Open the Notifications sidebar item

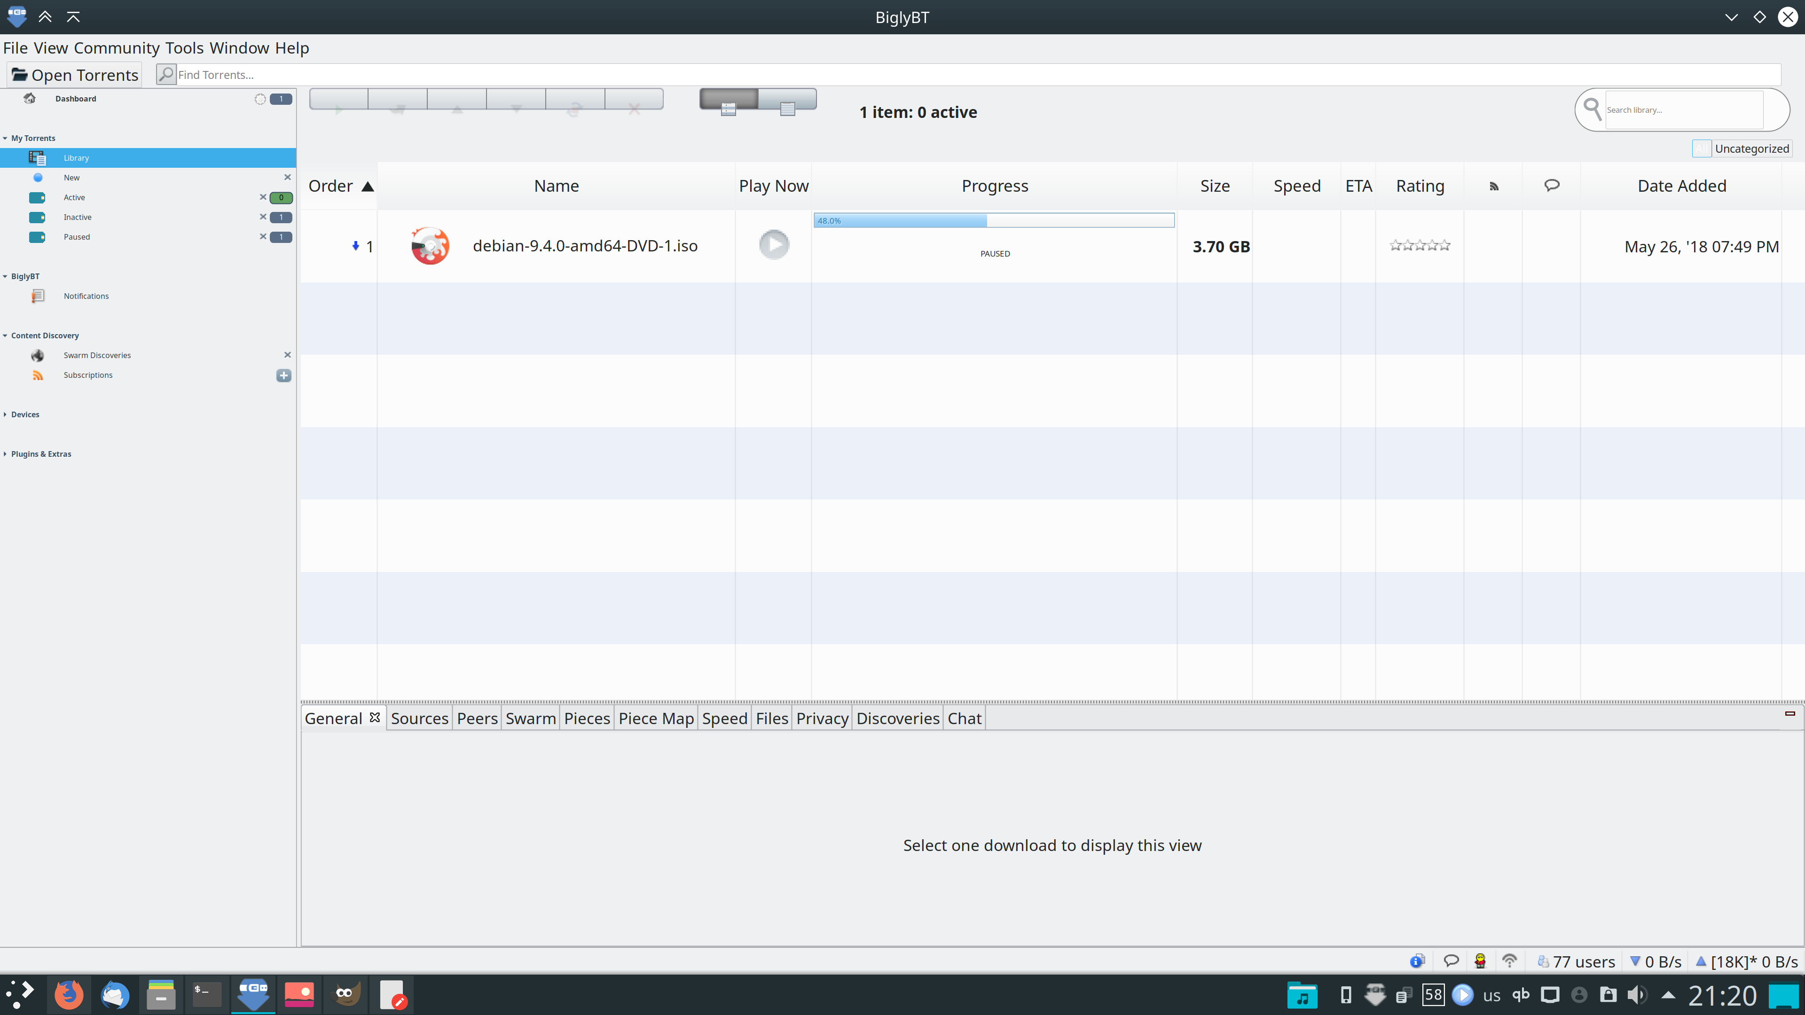(x=86, y=297)
